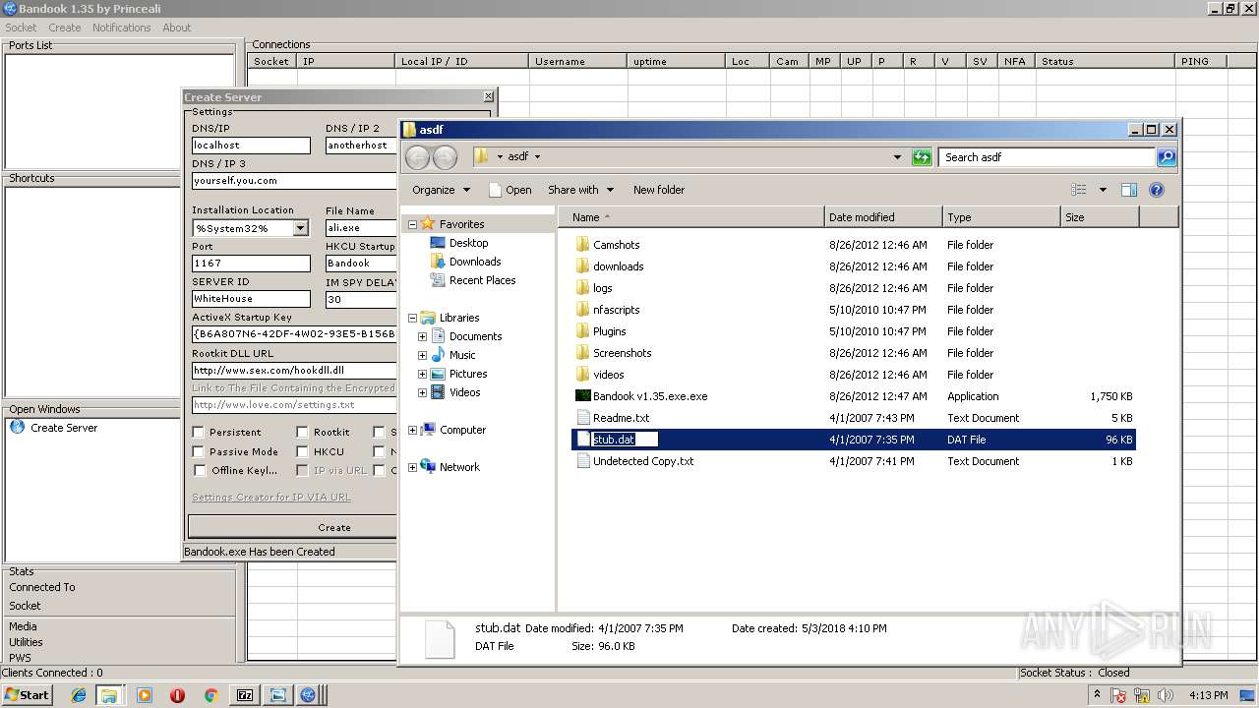
Task: Open the Share with dropdown menu
Action: coord(581,190)
